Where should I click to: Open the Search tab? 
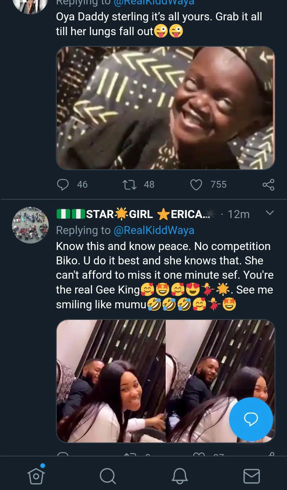[x=108, y=476]
